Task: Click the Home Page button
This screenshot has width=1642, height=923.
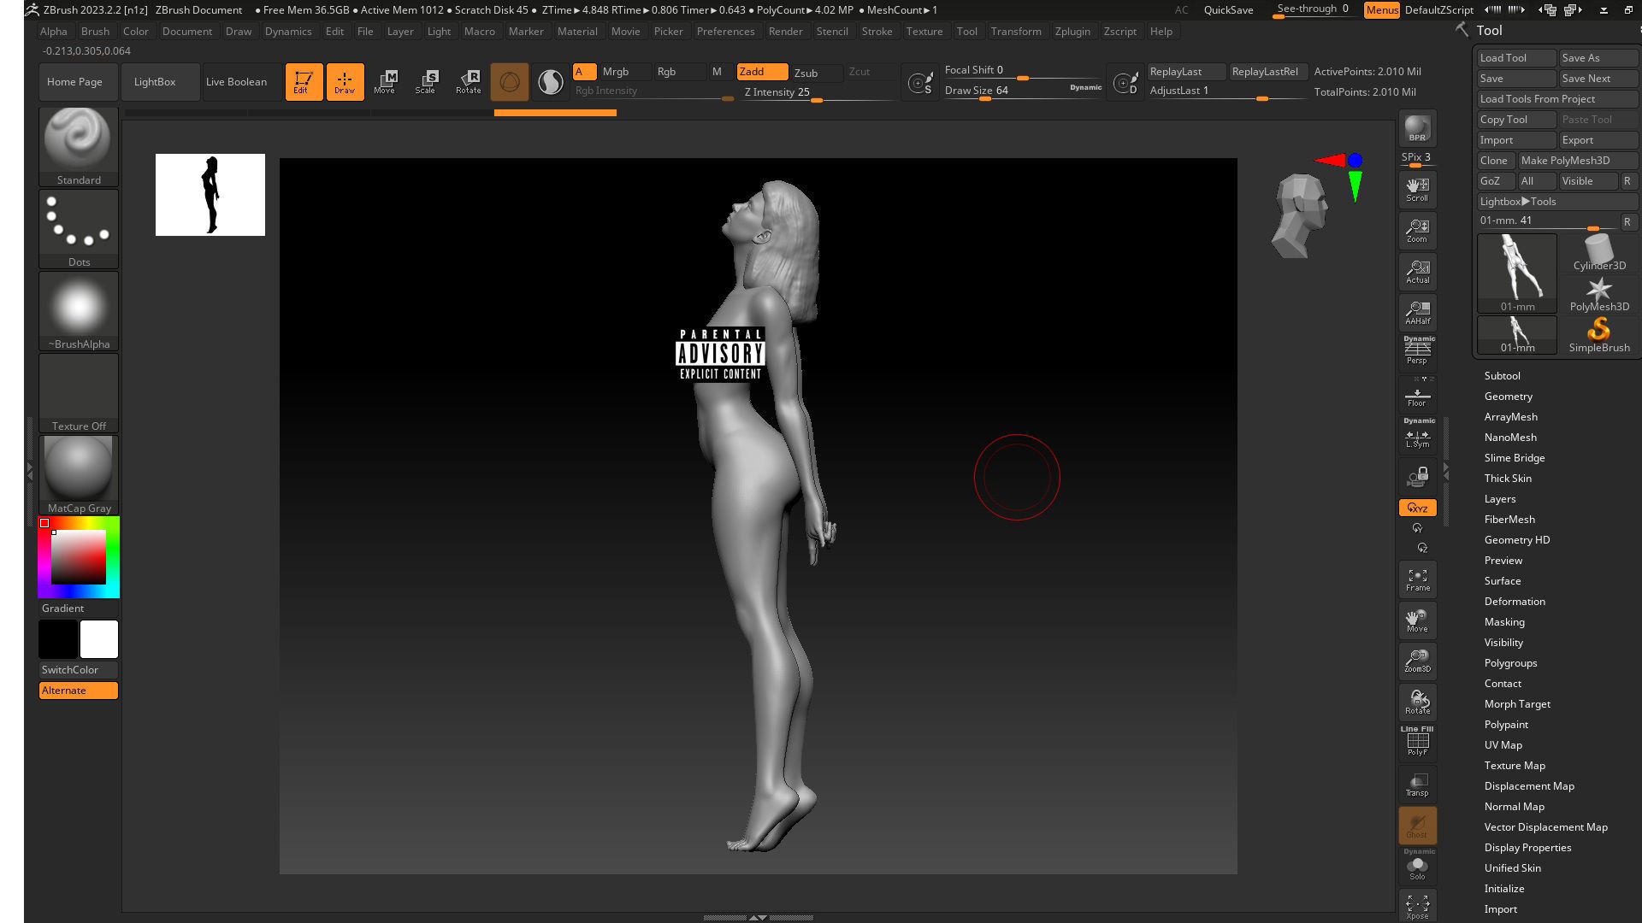Action: coord(78,82)
